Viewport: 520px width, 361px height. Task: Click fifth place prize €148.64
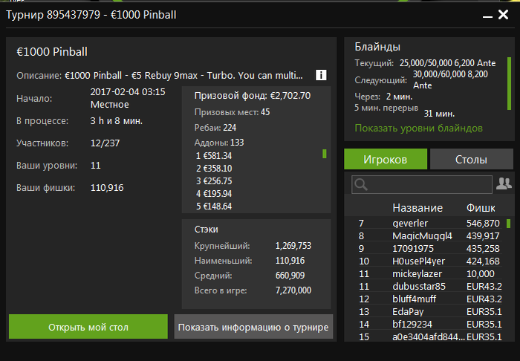click(214, 206)
